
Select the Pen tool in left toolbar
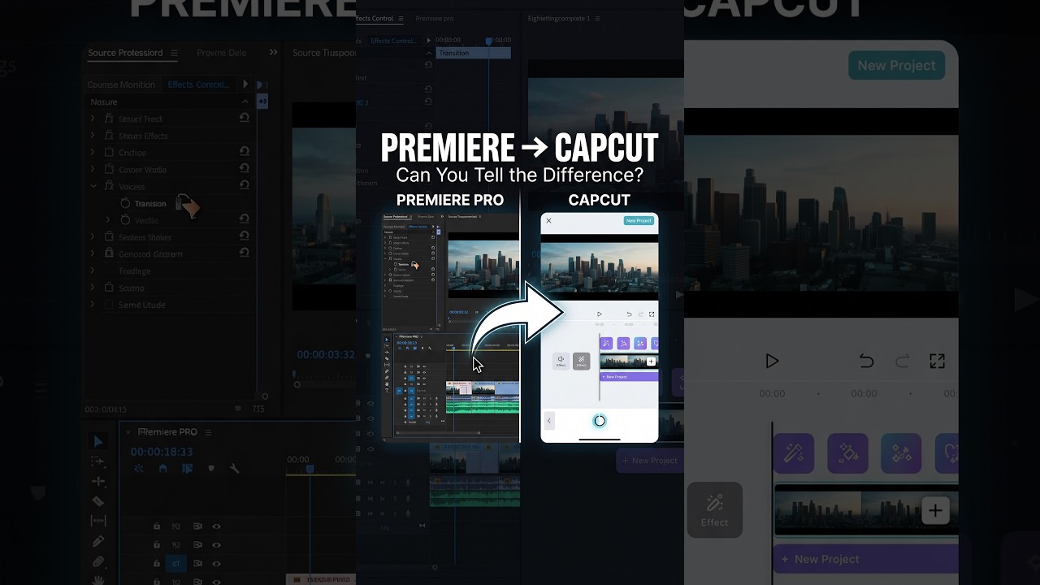coord(97,541)
